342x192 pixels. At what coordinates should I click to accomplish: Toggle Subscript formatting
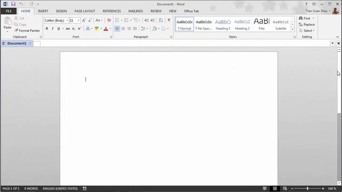(x=74, y=29)
